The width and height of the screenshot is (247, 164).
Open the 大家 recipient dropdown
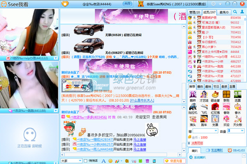click(72, 161)
